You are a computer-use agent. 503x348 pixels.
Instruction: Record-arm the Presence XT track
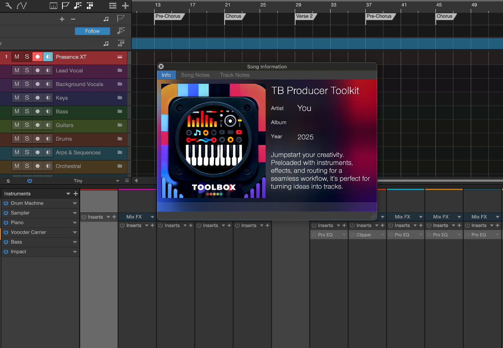point(38,57)
